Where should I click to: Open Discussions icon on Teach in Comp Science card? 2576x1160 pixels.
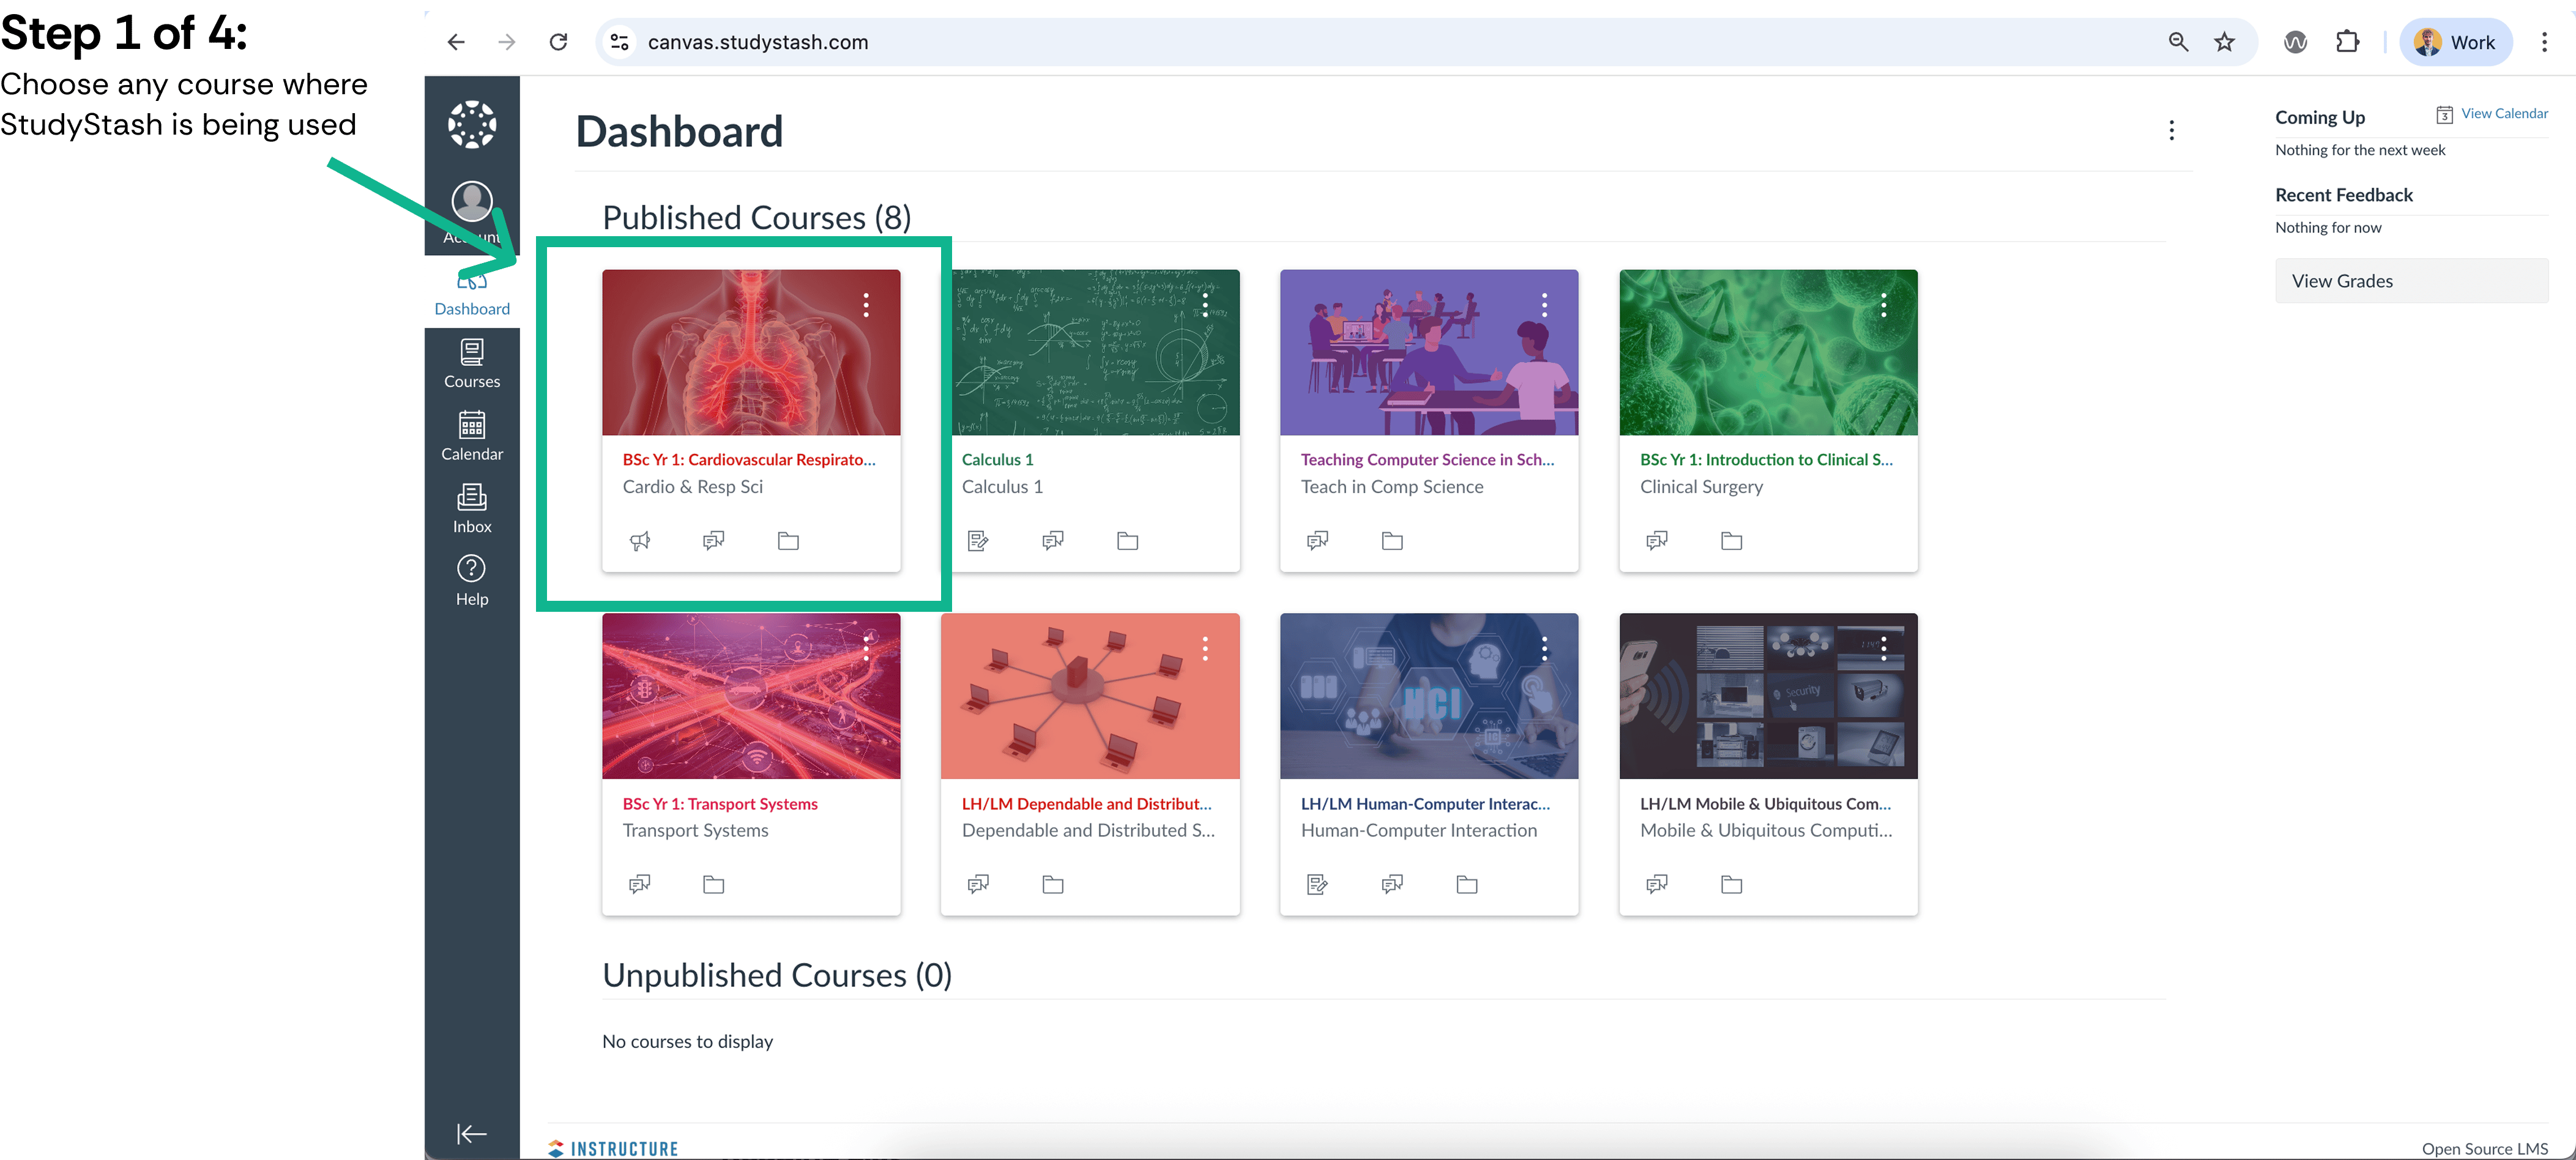point(1318,541)
